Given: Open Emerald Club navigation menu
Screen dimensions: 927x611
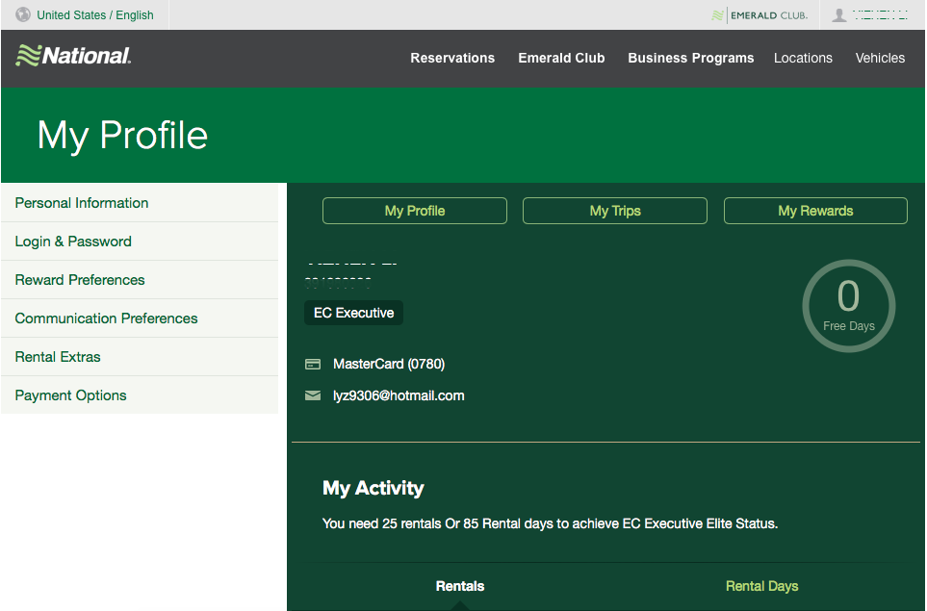Looking at the screenshot, I should click(x=561, y=58).
